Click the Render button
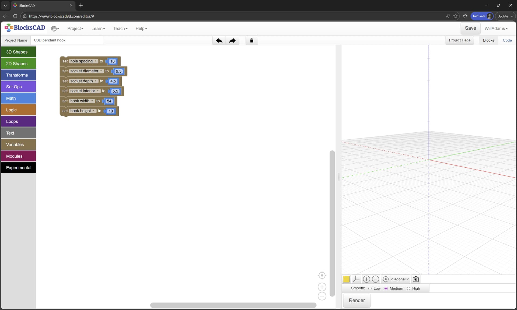Viewport: 517px width, 310px height. [357, 300]
